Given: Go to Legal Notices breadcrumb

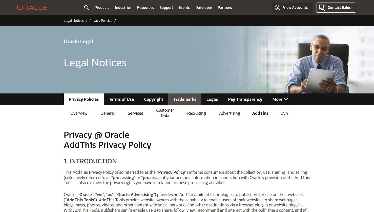Looking at the screenshot, I should [74, 21].
